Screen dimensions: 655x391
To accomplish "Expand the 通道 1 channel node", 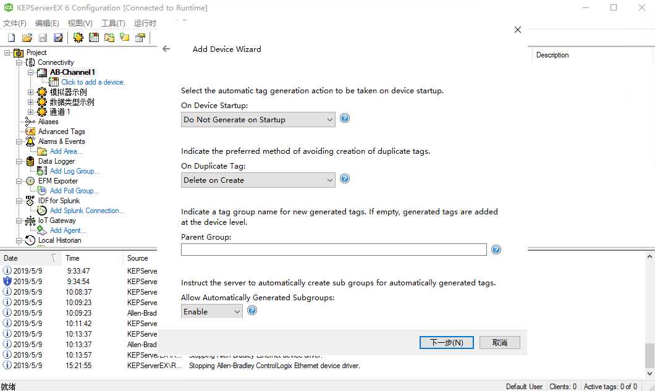I will pos(30,112).
